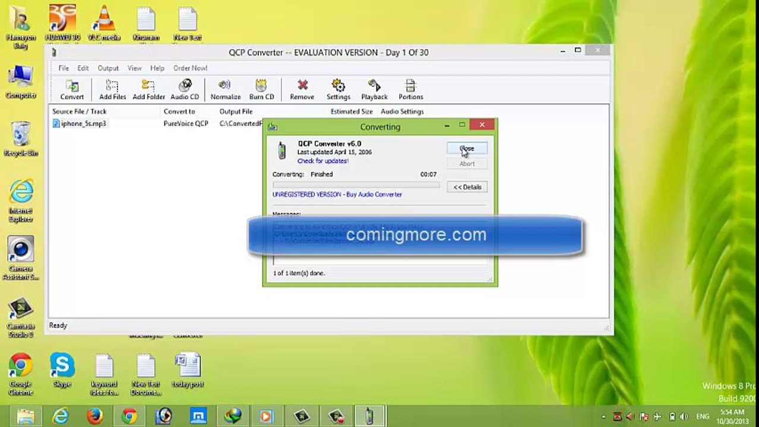The height and width of the screenshot is (427, 759).
Task: Click the ENG language indicator
Action: click(702, 417)
